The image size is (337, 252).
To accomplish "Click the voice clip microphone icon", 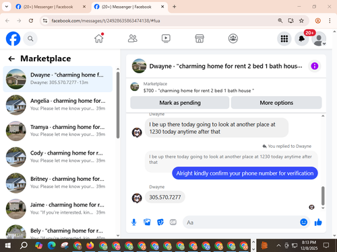I will point(134,222).
